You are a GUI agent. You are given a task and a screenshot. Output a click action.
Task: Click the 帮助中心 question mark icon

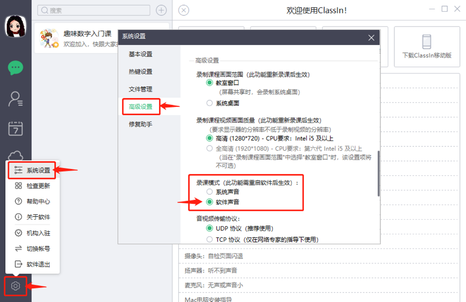(x=19, y=201)
